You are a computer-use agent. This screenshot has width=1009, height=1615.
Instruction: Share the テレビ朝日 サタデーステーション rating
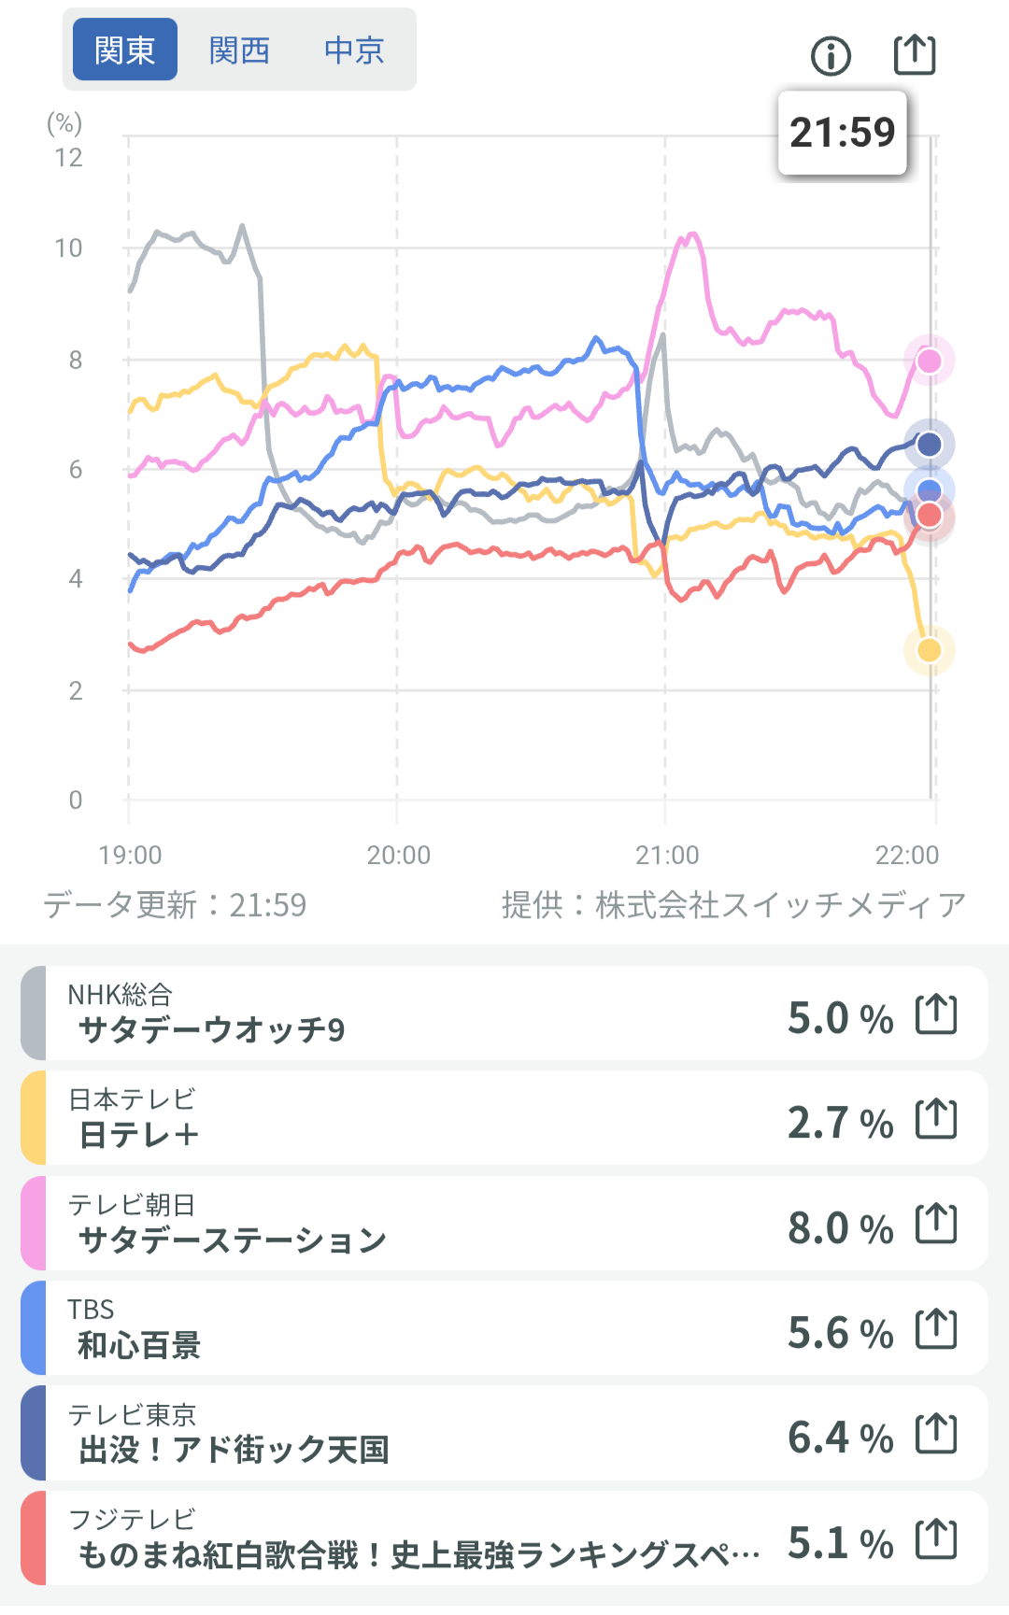pyautogui.click(x=936, y=1224)
